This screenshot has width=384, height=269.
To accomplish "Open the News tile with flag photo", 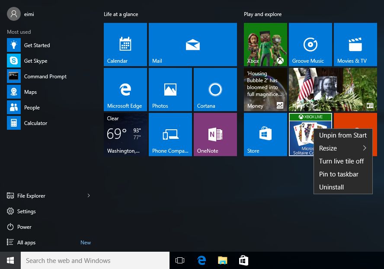I will [333, 90].
